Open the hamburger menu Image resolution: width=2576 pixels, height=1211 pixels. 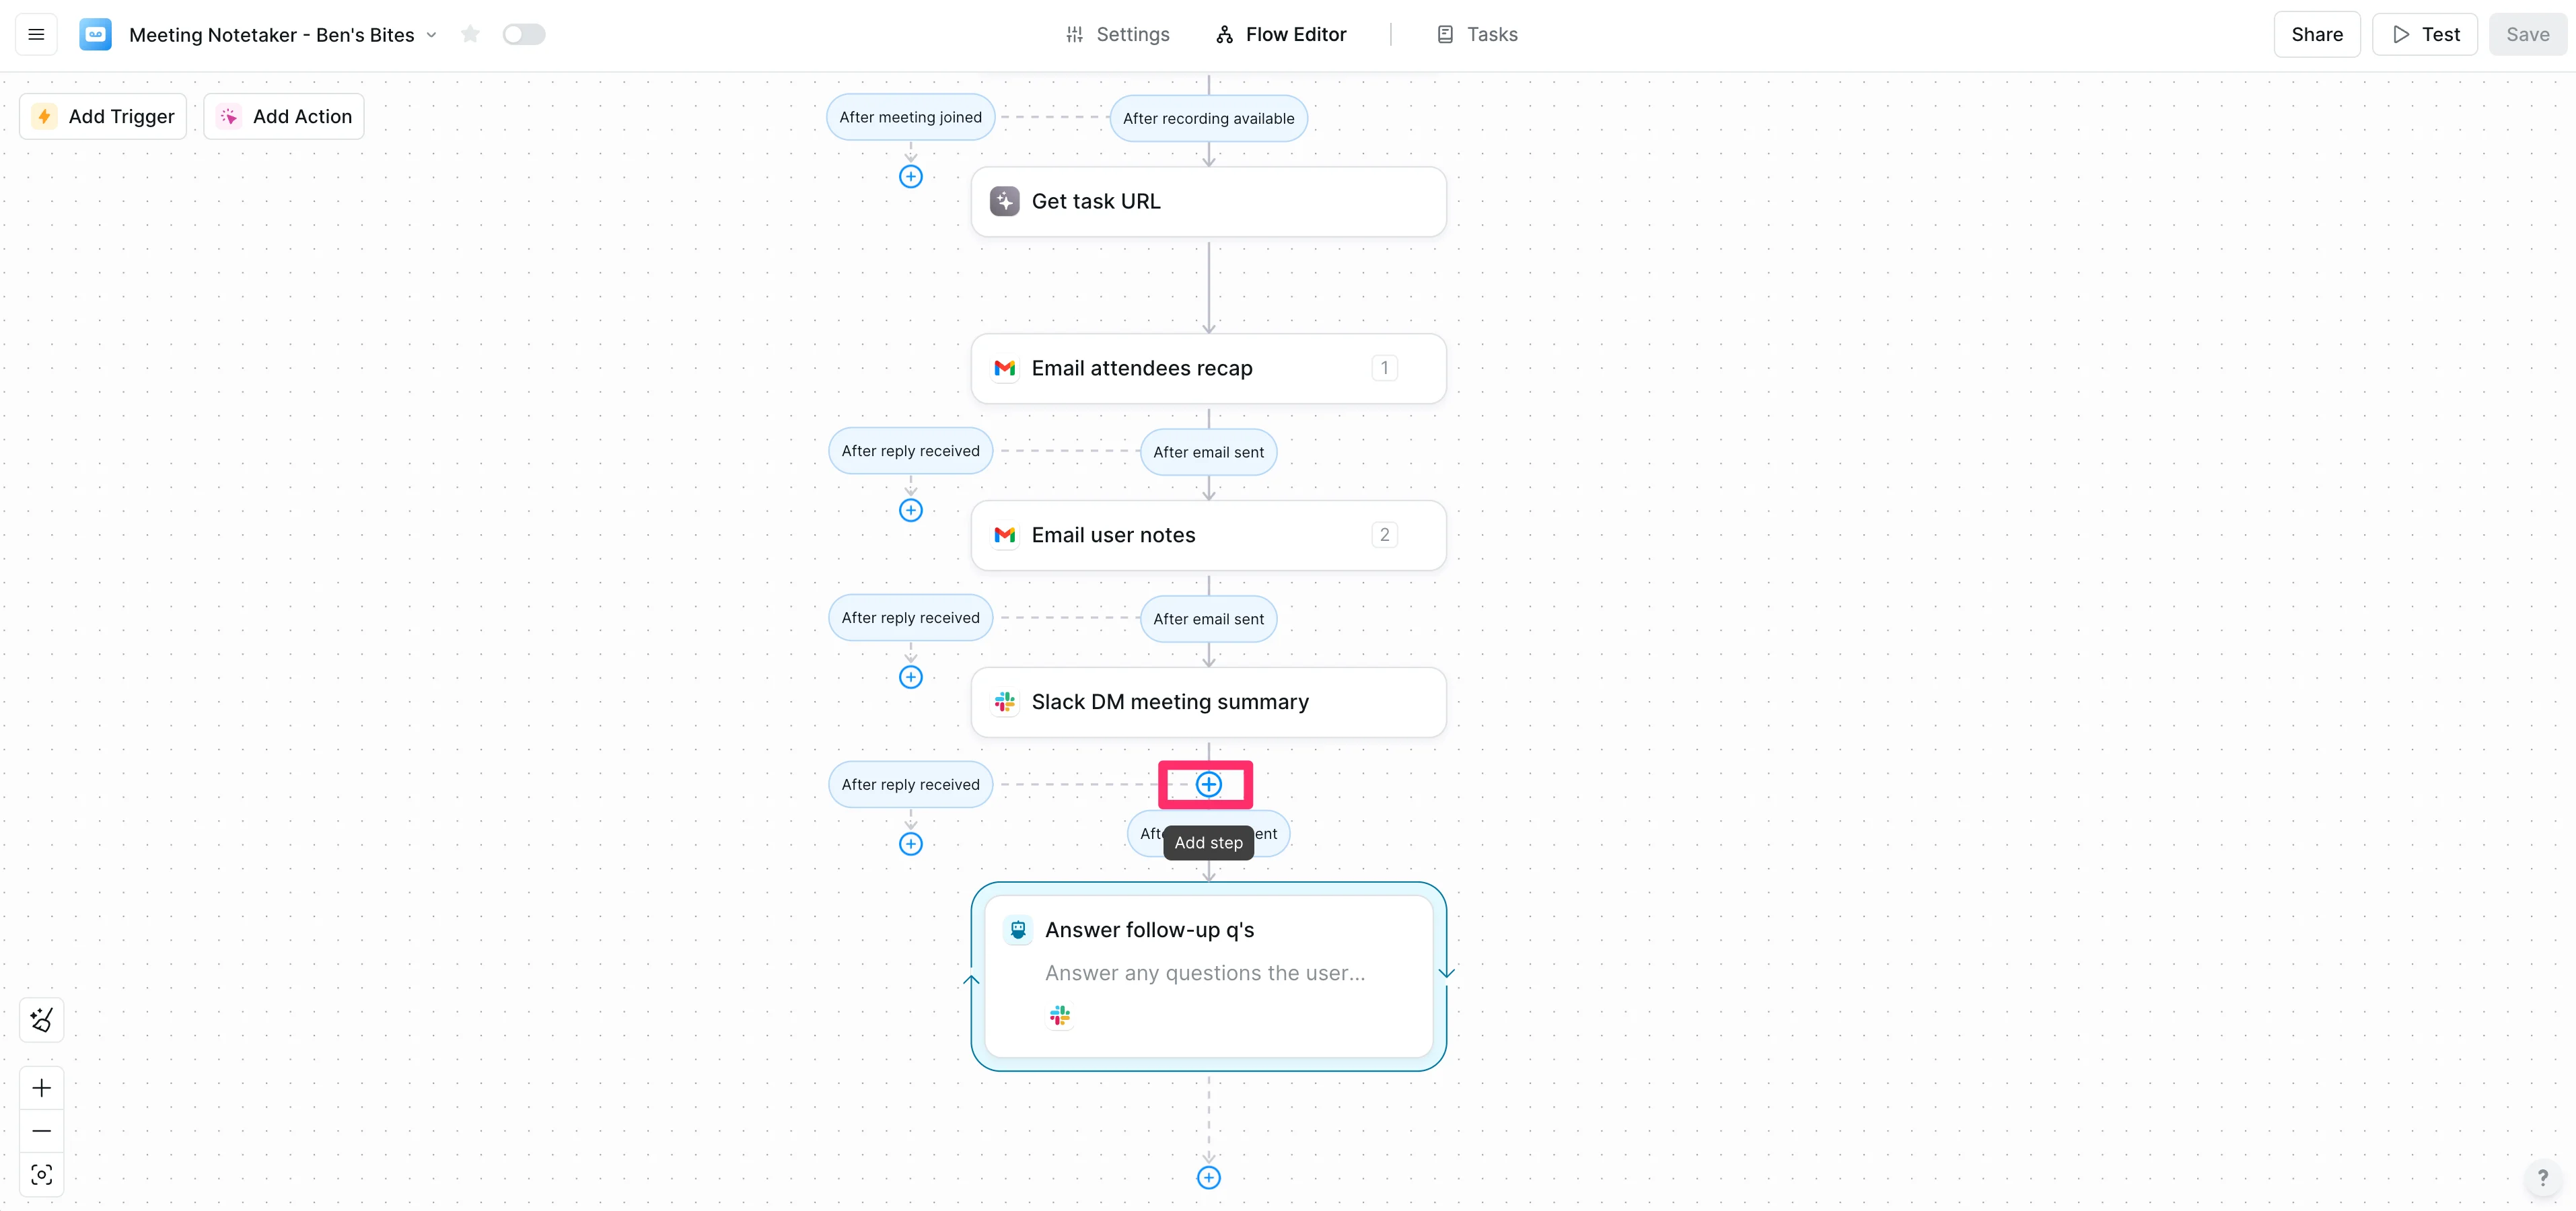(36, 34)
